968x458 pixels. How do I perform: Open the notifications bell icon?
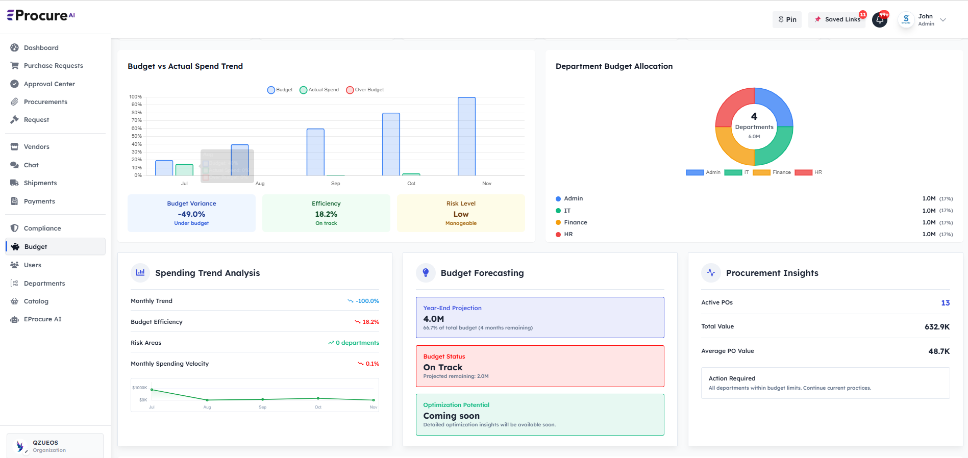[879, 20]
